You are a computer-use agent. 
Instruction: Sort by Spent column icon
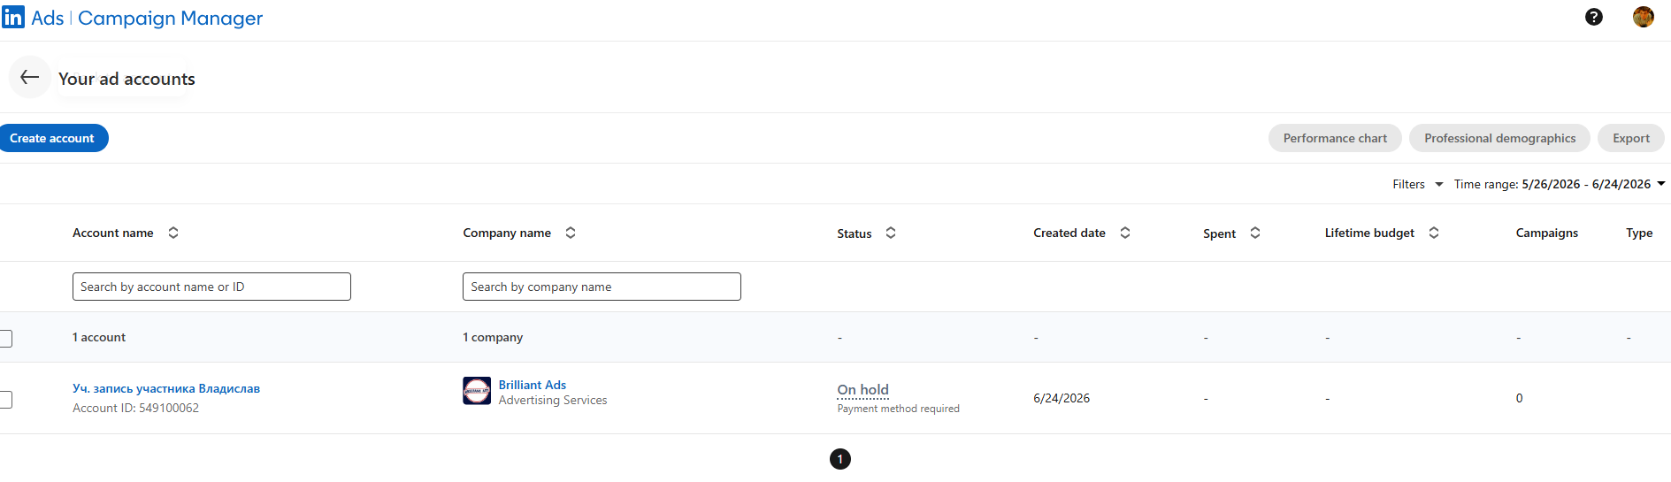coord(1255,233)
